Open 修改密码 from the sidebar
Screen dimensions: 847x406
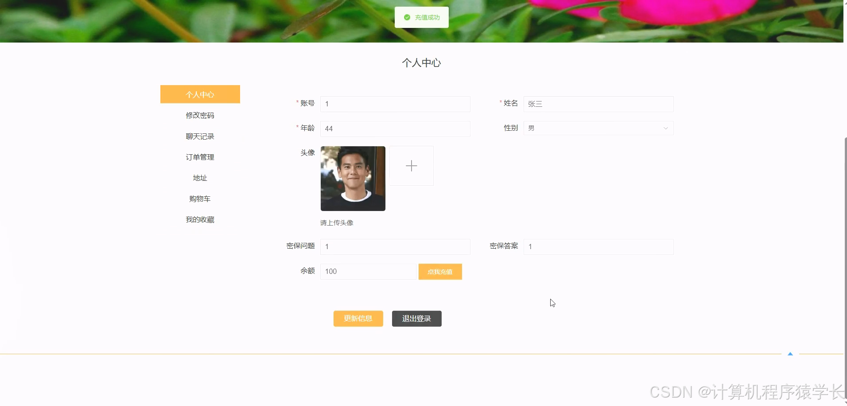[x=199, y=115]
